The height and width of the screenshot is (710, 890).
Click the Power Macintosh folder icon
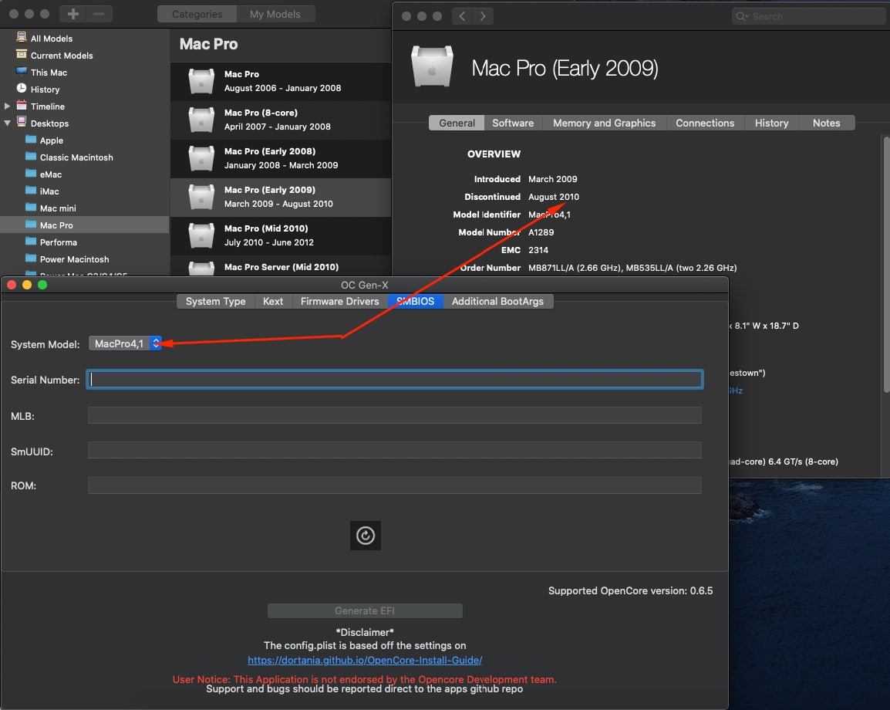[x=31, y=259]
